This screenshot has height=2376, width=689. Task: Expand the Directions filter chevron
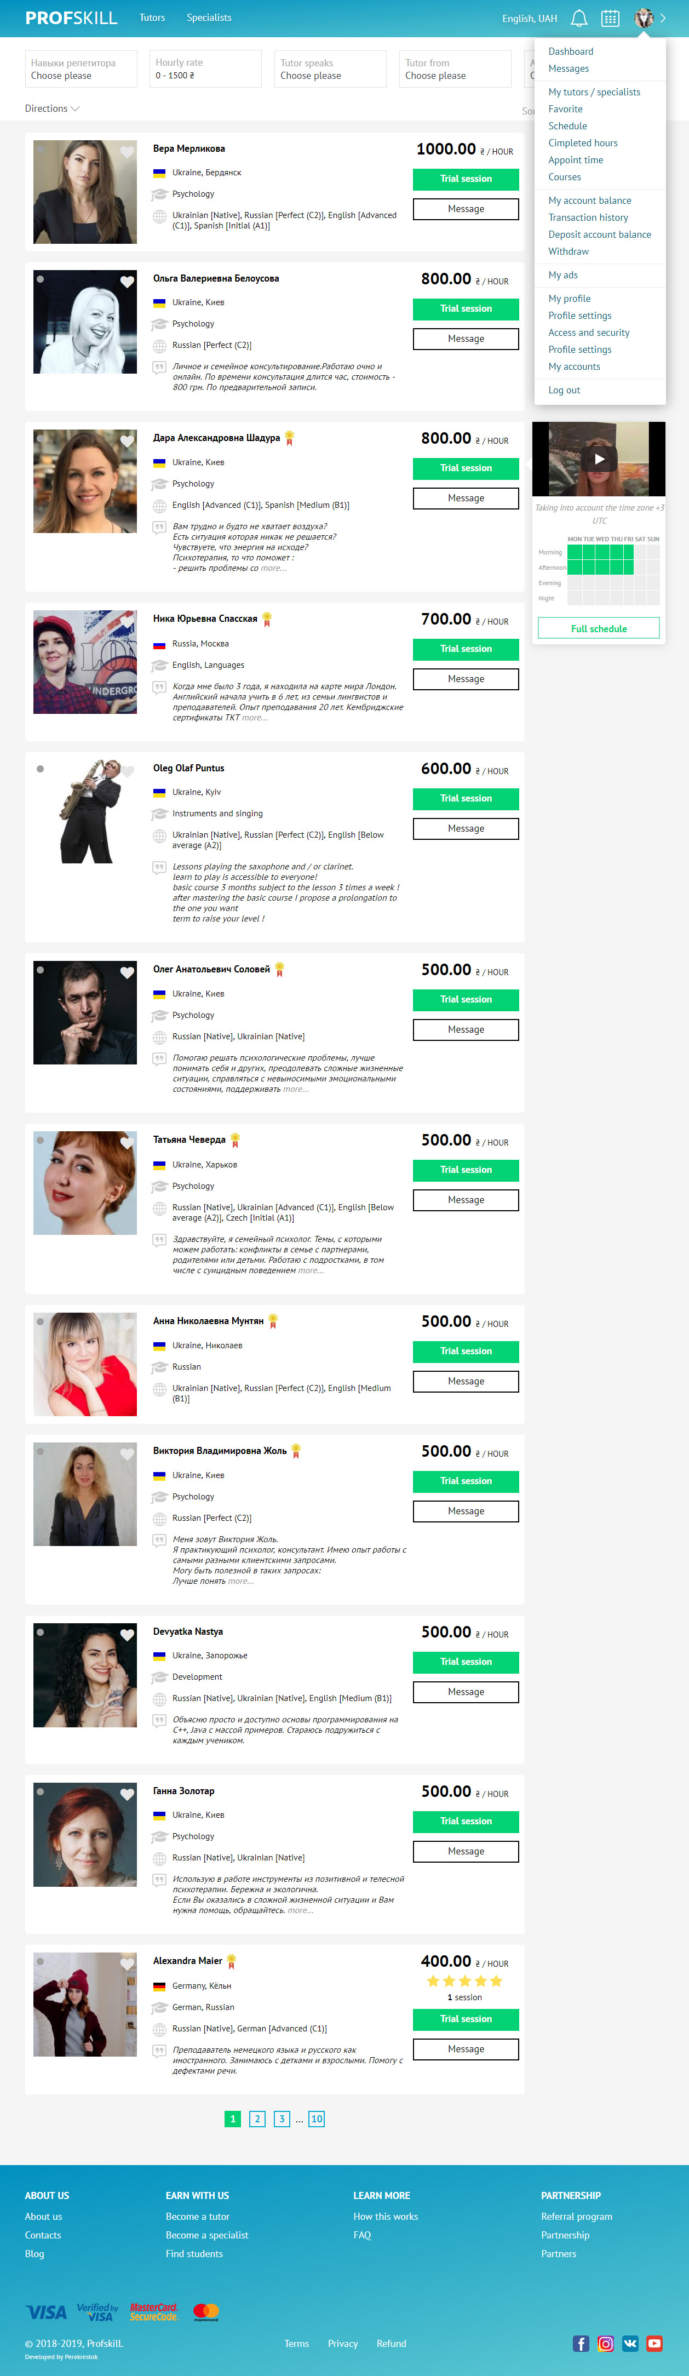pyautogui.click(x=76, y=109)
